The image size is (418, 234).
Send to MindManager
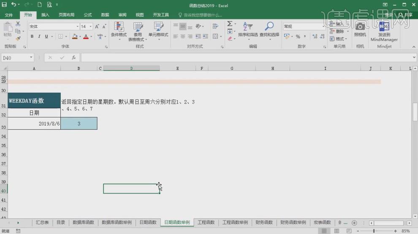pos(384,31)
